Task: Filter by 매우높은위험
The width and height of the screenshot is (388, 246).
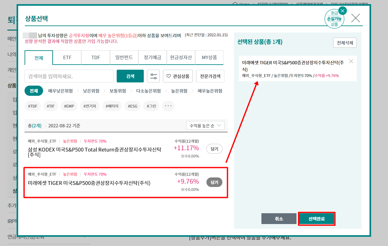Action: (210, 91)
